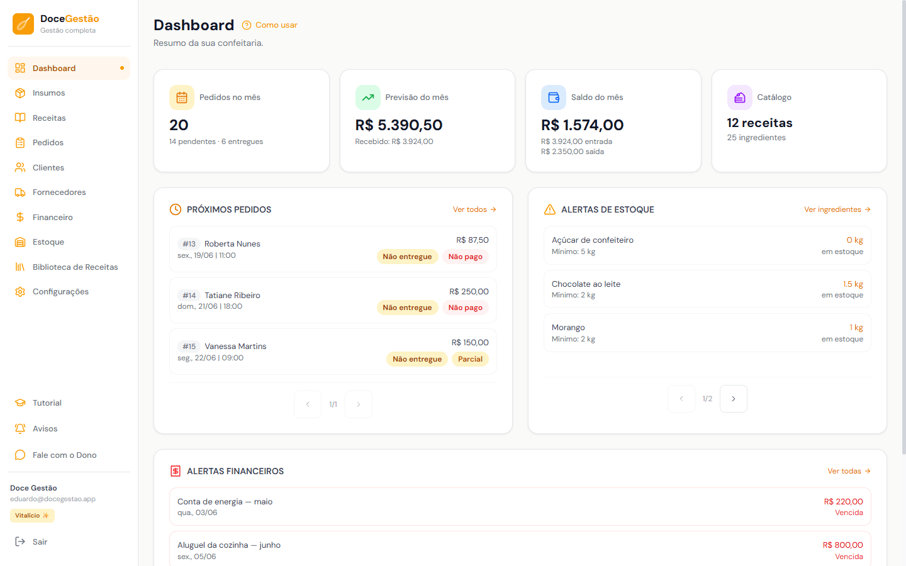Open the Receitas section
This screenshot has width=906, height=566.
click(69, 118)
